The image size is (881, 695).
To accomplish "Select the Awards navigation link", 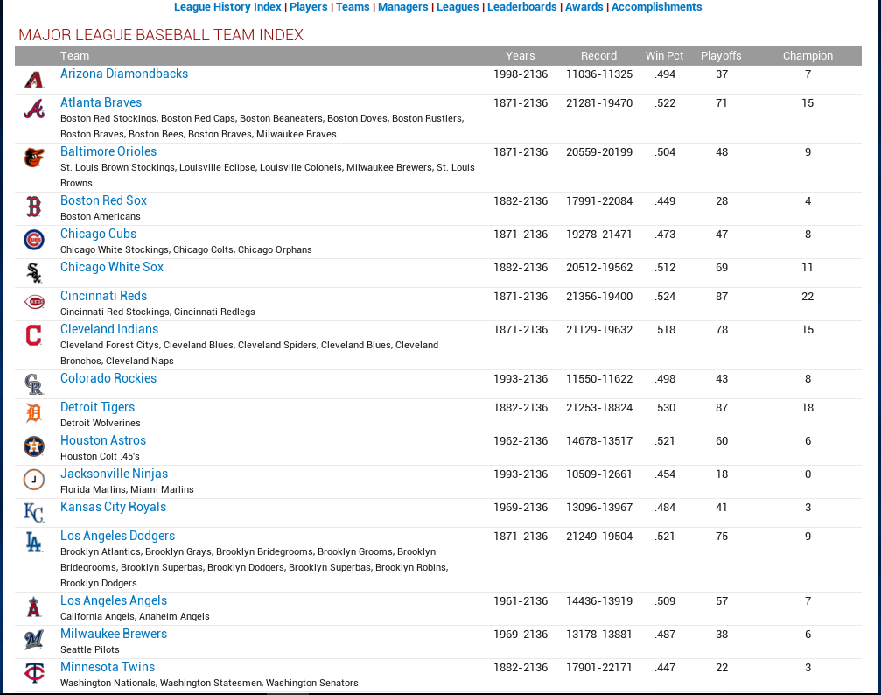I will 584,7.
